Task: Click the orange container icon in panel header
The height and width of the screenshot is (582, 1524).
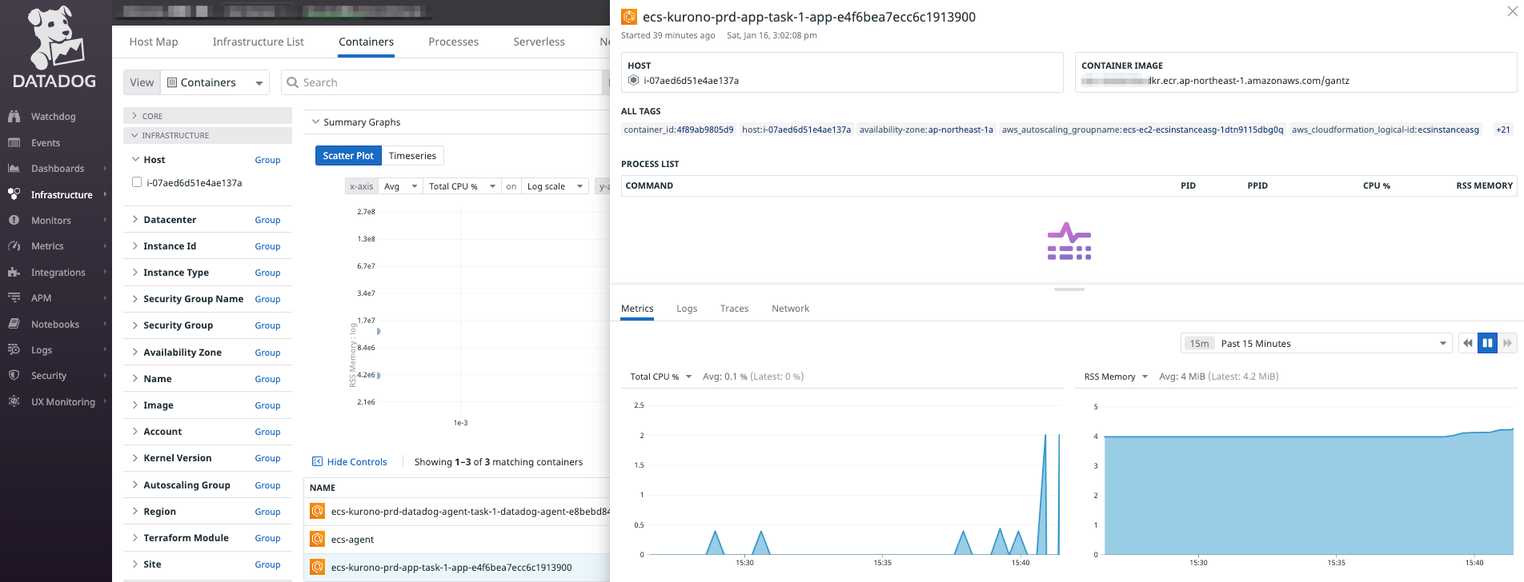Action: (x=629, y=17)
